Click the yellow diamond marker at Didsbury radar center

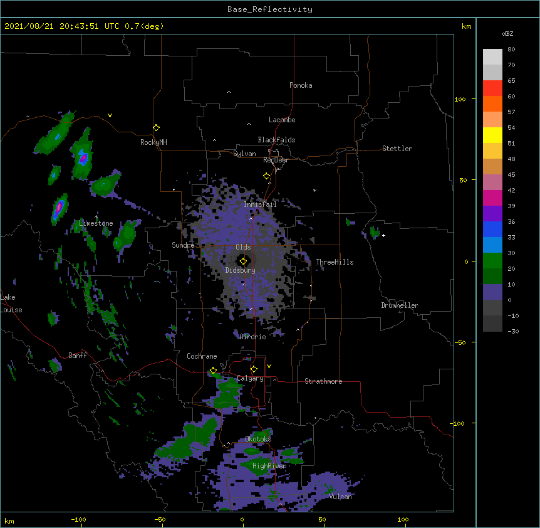[243, 261]
